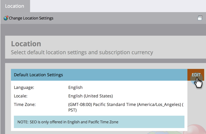Click the Language field label
This screenshot has height=134, width=206.
tap(24, 87)
